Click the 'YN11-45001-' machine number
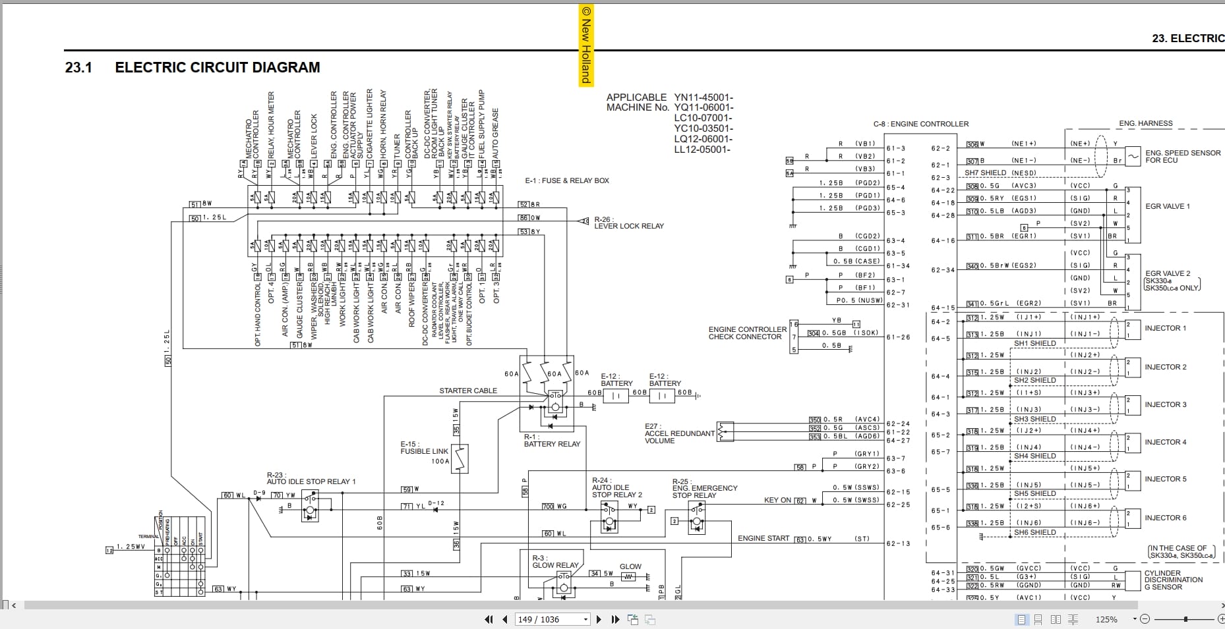This screenshot has height=629, width=1225. (703, 97)
